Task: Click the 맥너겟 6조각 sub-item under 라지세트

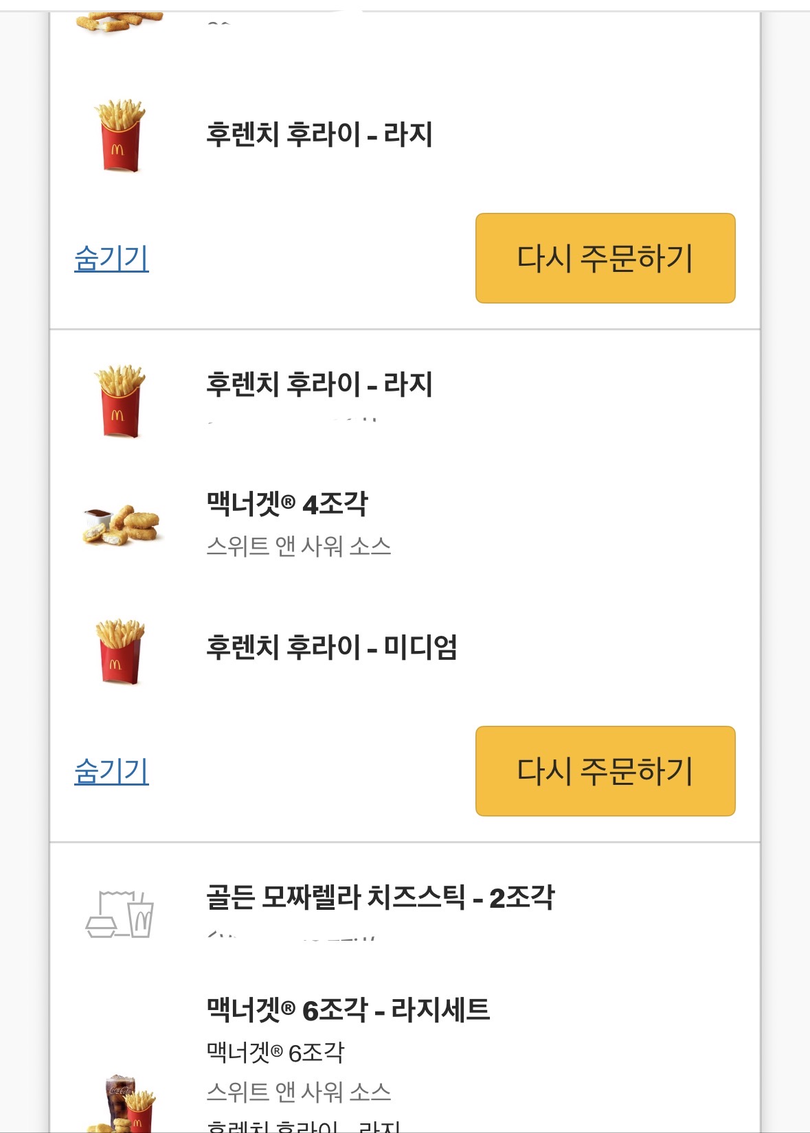Action: [275, 1052]
